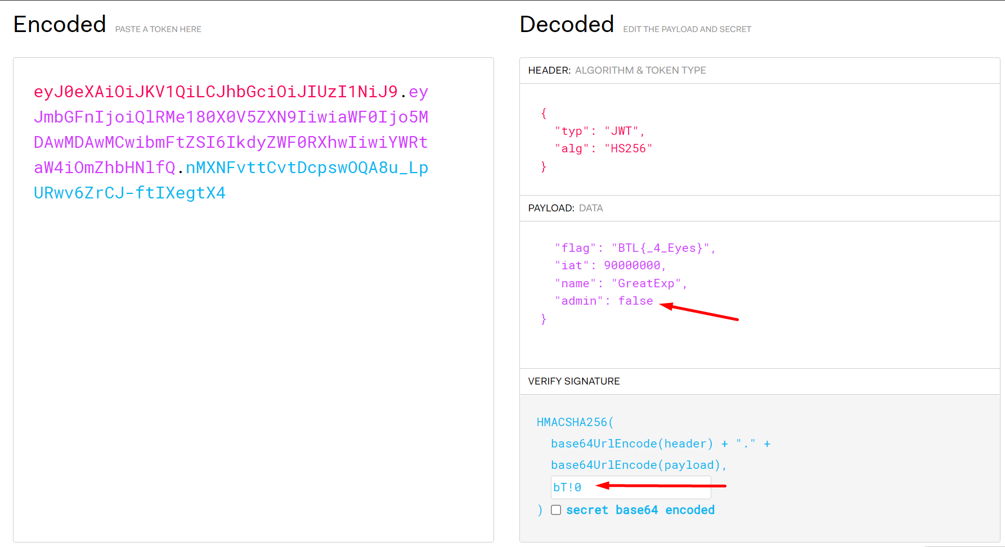Image resolution: width=1005 pixels, height=547 pixels.
Task: Click the "name": "GreatExp" payload line
Action: click(621, 284)
